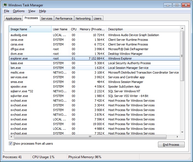Image resolution: width=193 pixels, height=162 pixels.
Task: Sort by CPU column header
Action: pos(74,29)
